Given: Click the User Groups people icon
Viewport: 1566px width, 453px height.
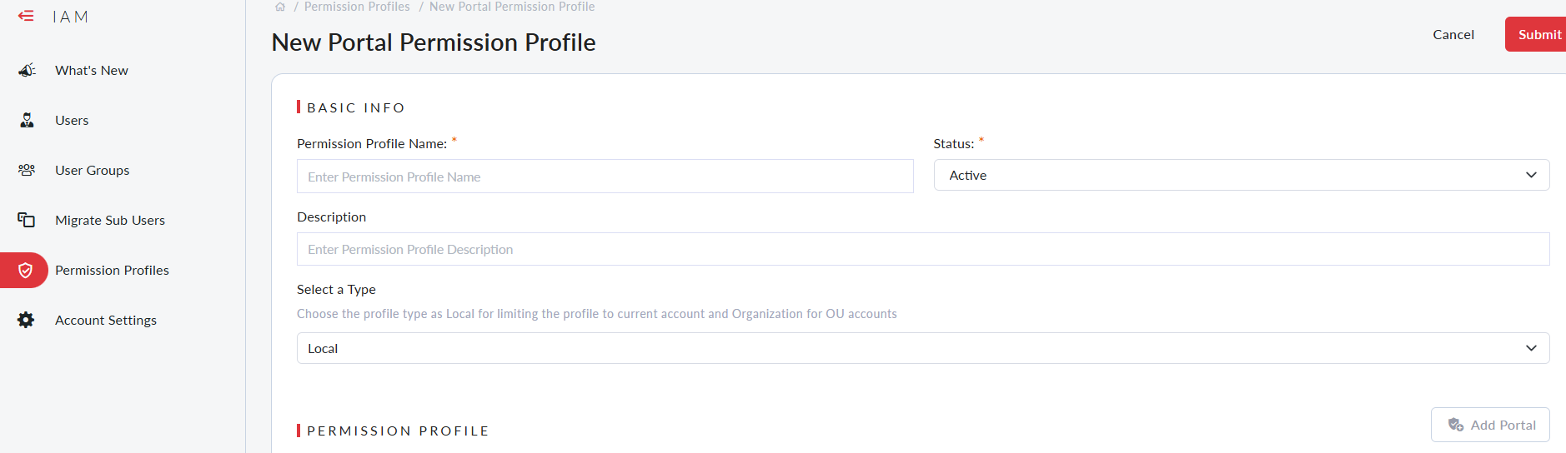Looking at the screenshot, I should pyautogui.click(x=27, y=170).
